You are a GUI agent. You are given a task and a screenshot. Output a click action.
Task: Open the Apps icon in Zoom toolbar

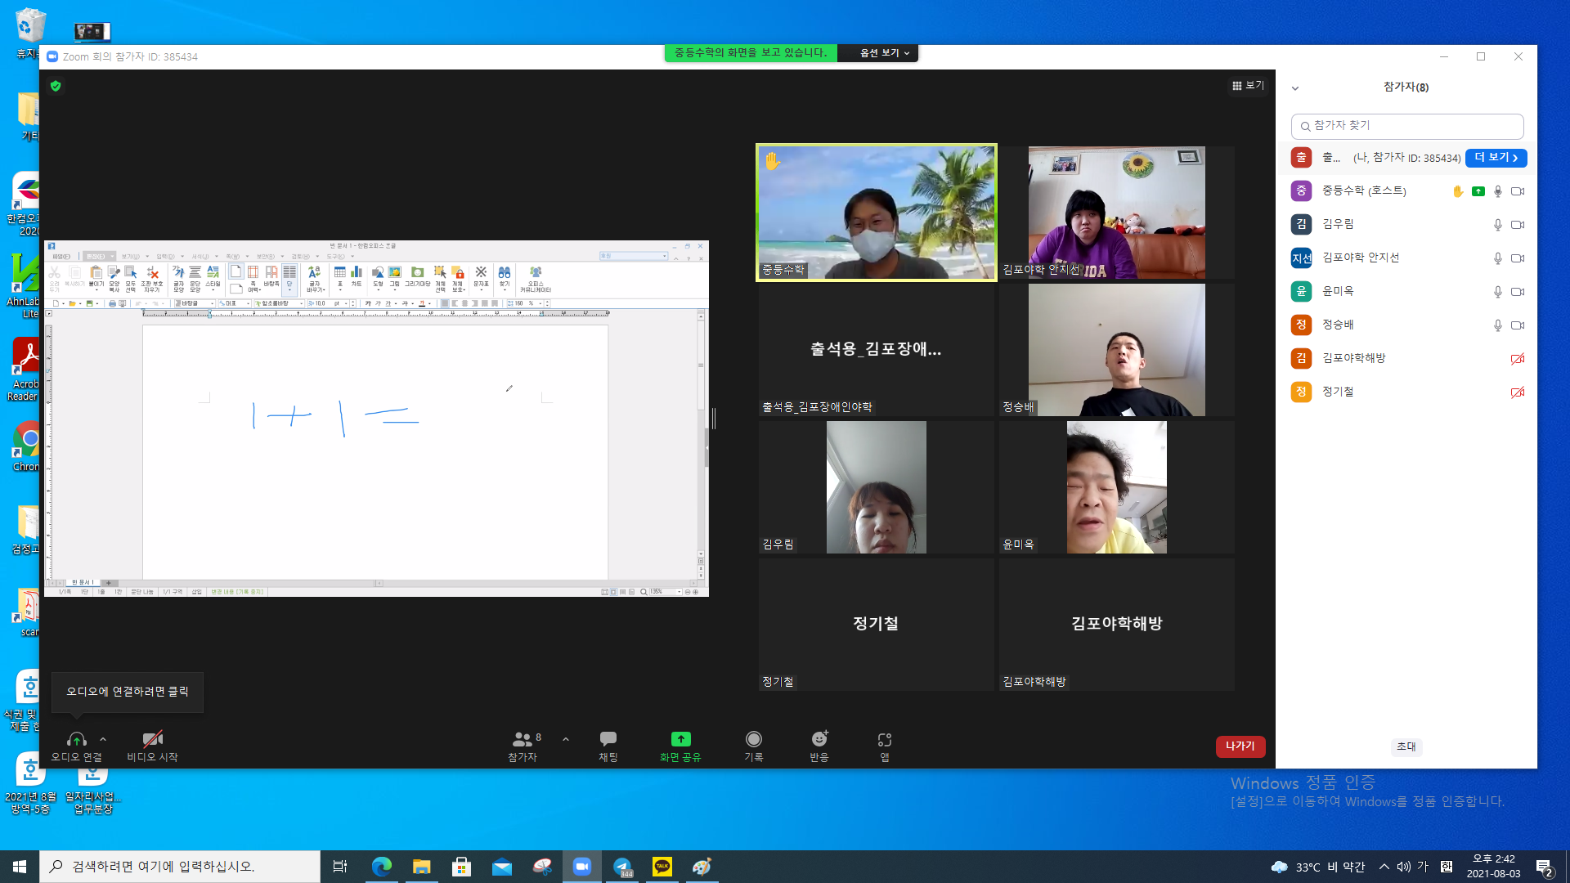(x=885, y=739)
